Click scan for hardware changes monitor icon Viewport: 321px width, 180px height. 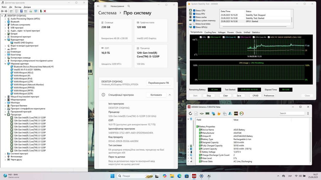point(36,11)
